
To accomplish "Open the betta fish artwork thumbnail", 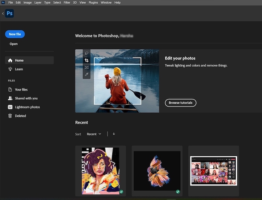I will (x=157, y=170).
